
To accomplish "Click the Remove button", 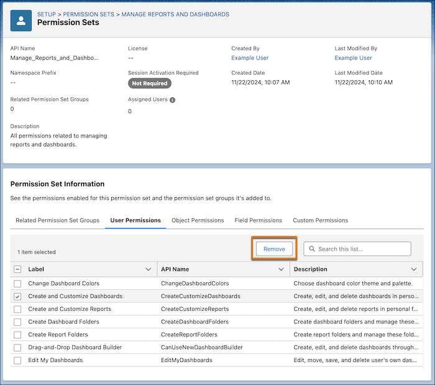I will (x=274, y=249).
